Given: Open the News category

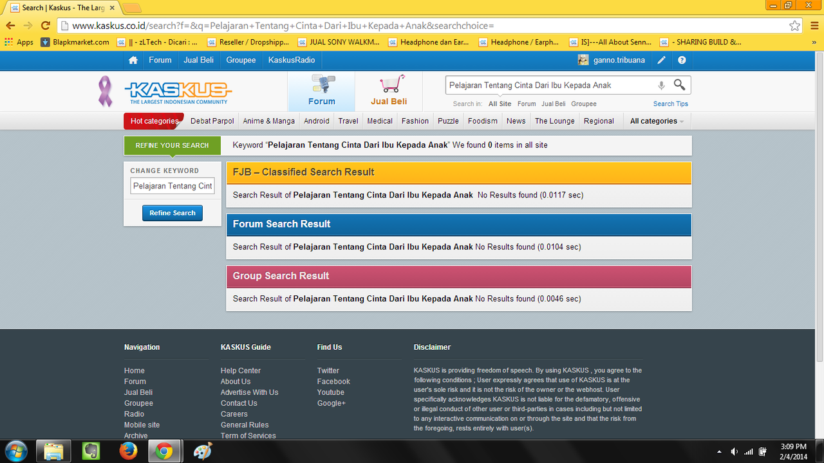Looking at the screenshot, I should (516, 121).
